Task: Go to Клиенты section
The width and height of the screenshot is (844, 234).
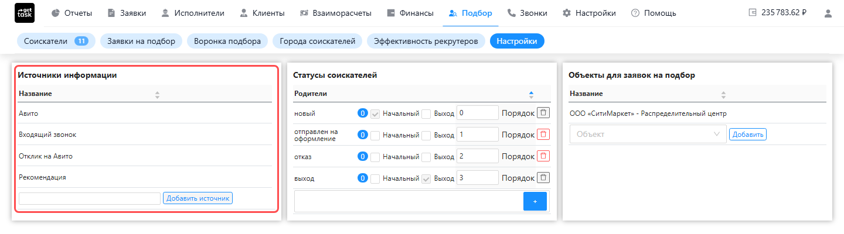Action: point(263,13)
